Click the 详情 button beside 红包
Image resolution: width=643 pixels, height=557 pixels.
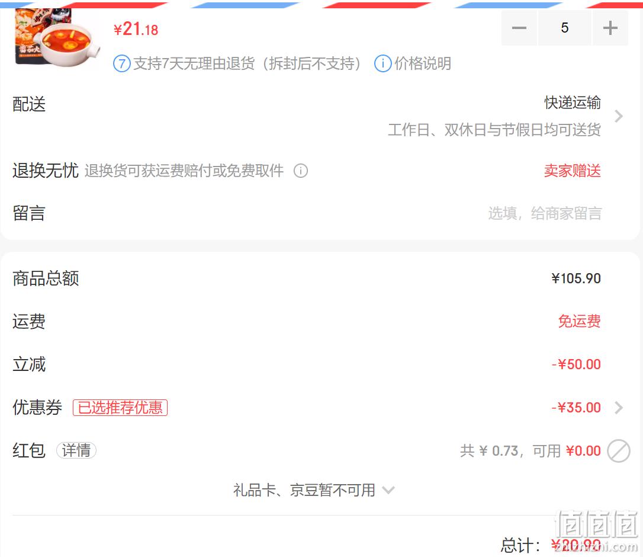click(76, 450)
